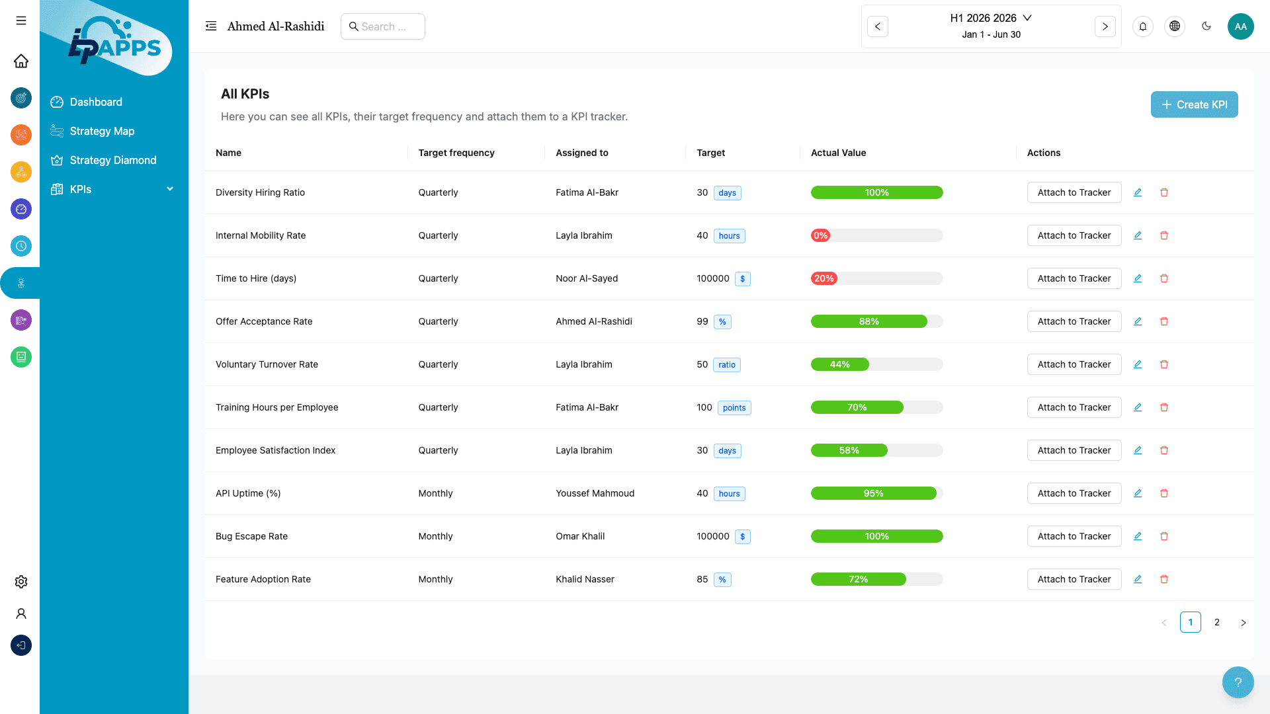The width and height of the screenshot is (1270, 714).
Task: Click the sidebar collapse icon beside Ahmed Al-Rashidi
Action: pyautogui.click(x=210, y=26)
